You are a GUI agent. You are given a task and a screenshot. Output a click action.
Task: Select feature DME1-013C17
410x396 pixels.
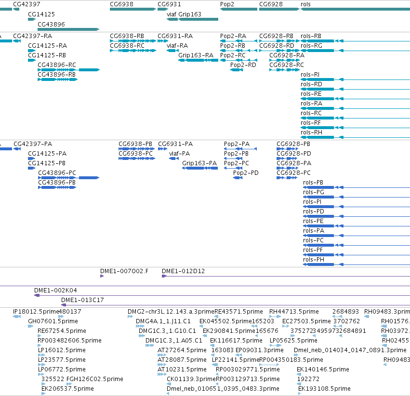236,305
